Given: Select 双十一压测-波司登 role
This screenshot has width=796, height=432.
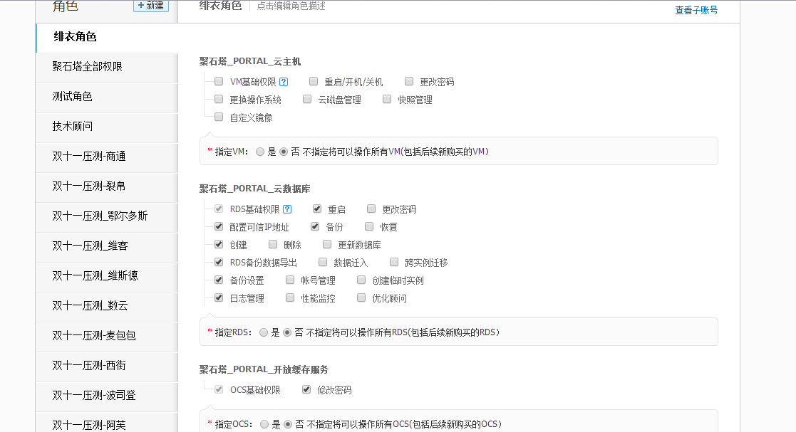Looking at the screenshot, I should (107, 396).
